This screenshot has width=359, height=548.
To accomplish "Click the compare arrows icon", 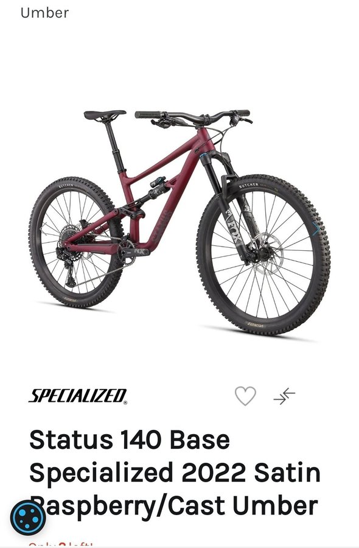I will tap(284, 396).
